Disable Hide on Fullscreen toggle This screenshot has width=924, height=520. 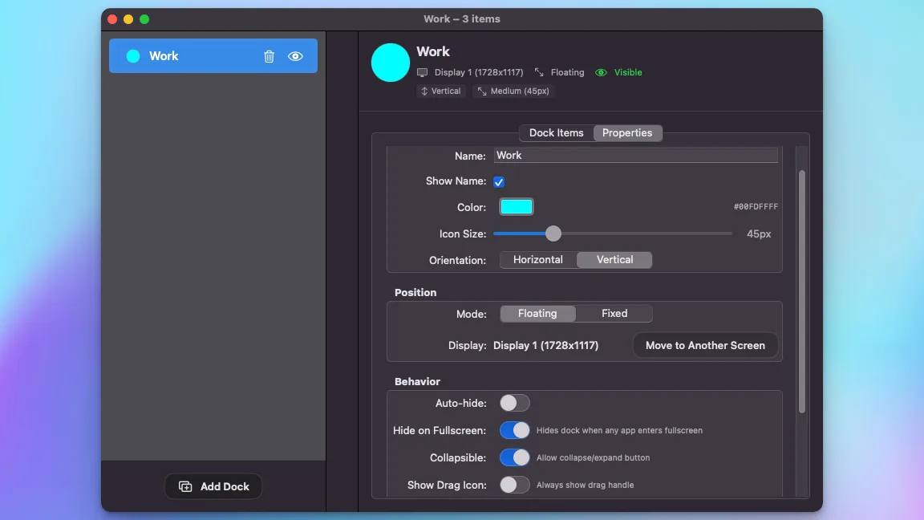point(514,430)
